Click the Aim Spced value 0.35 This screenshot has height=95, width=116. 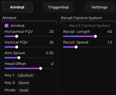[x=50, y=53]
